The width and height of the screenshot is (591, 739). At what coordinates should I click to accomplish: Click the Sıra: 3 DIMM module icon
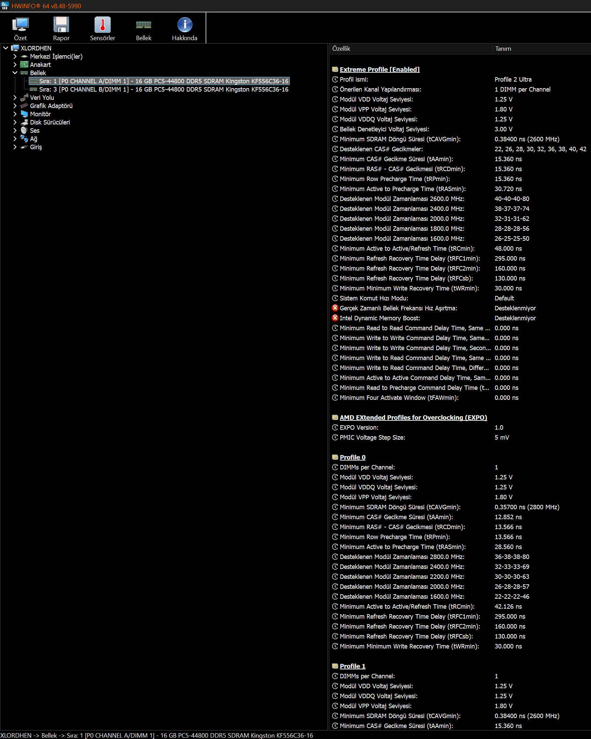[x=34, y=90]
